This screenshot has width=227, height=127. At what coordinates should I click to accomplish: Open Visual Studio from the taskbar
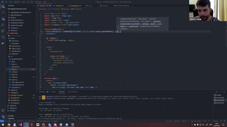pos(20,125)
